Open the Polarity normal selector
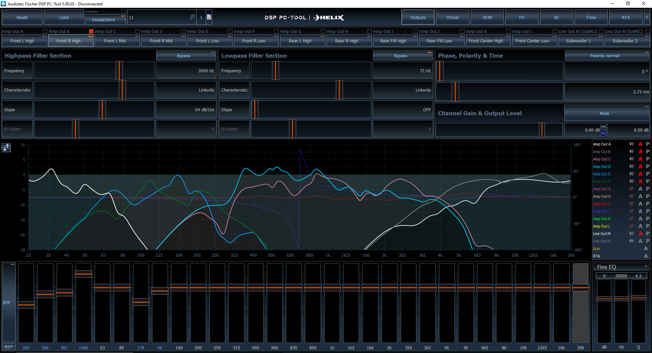This screenshot has width=652, height=353. 607,56
